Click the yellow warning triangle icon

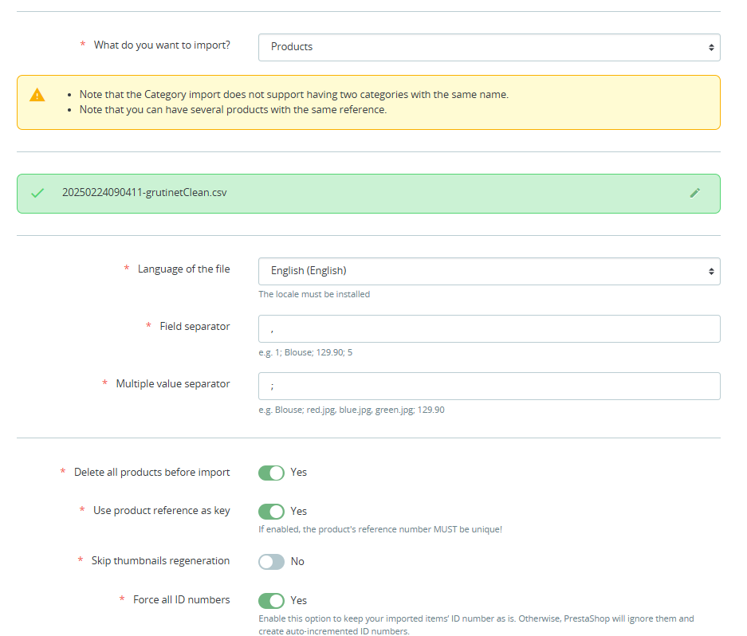(x=37, y=95)
